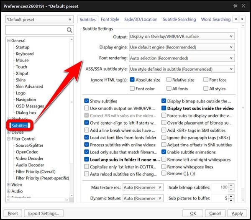
Task: Select Video Decoder in the tree
Action: (x=30, y=159)
